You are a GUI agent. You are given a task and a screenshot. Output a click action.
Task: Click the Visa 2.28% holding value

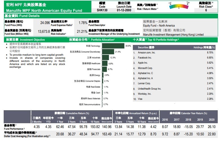(x=210, y=99)
